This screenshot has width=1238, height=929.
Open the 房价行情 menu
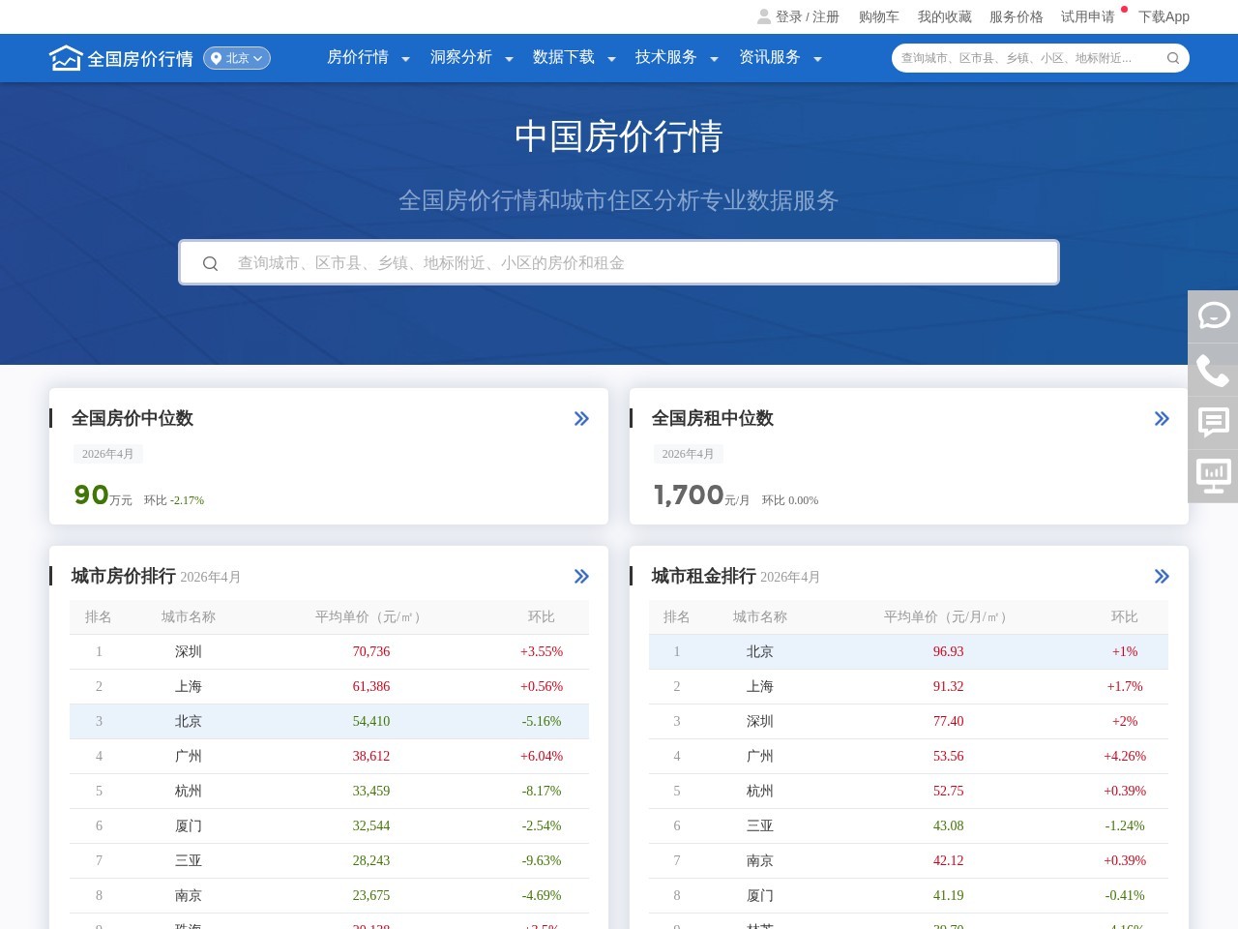coord(358,57)
